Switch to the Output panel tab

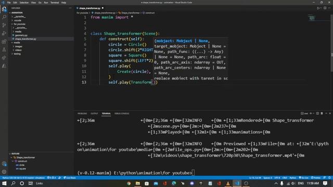pyautogui.click(x=94, y=113)
